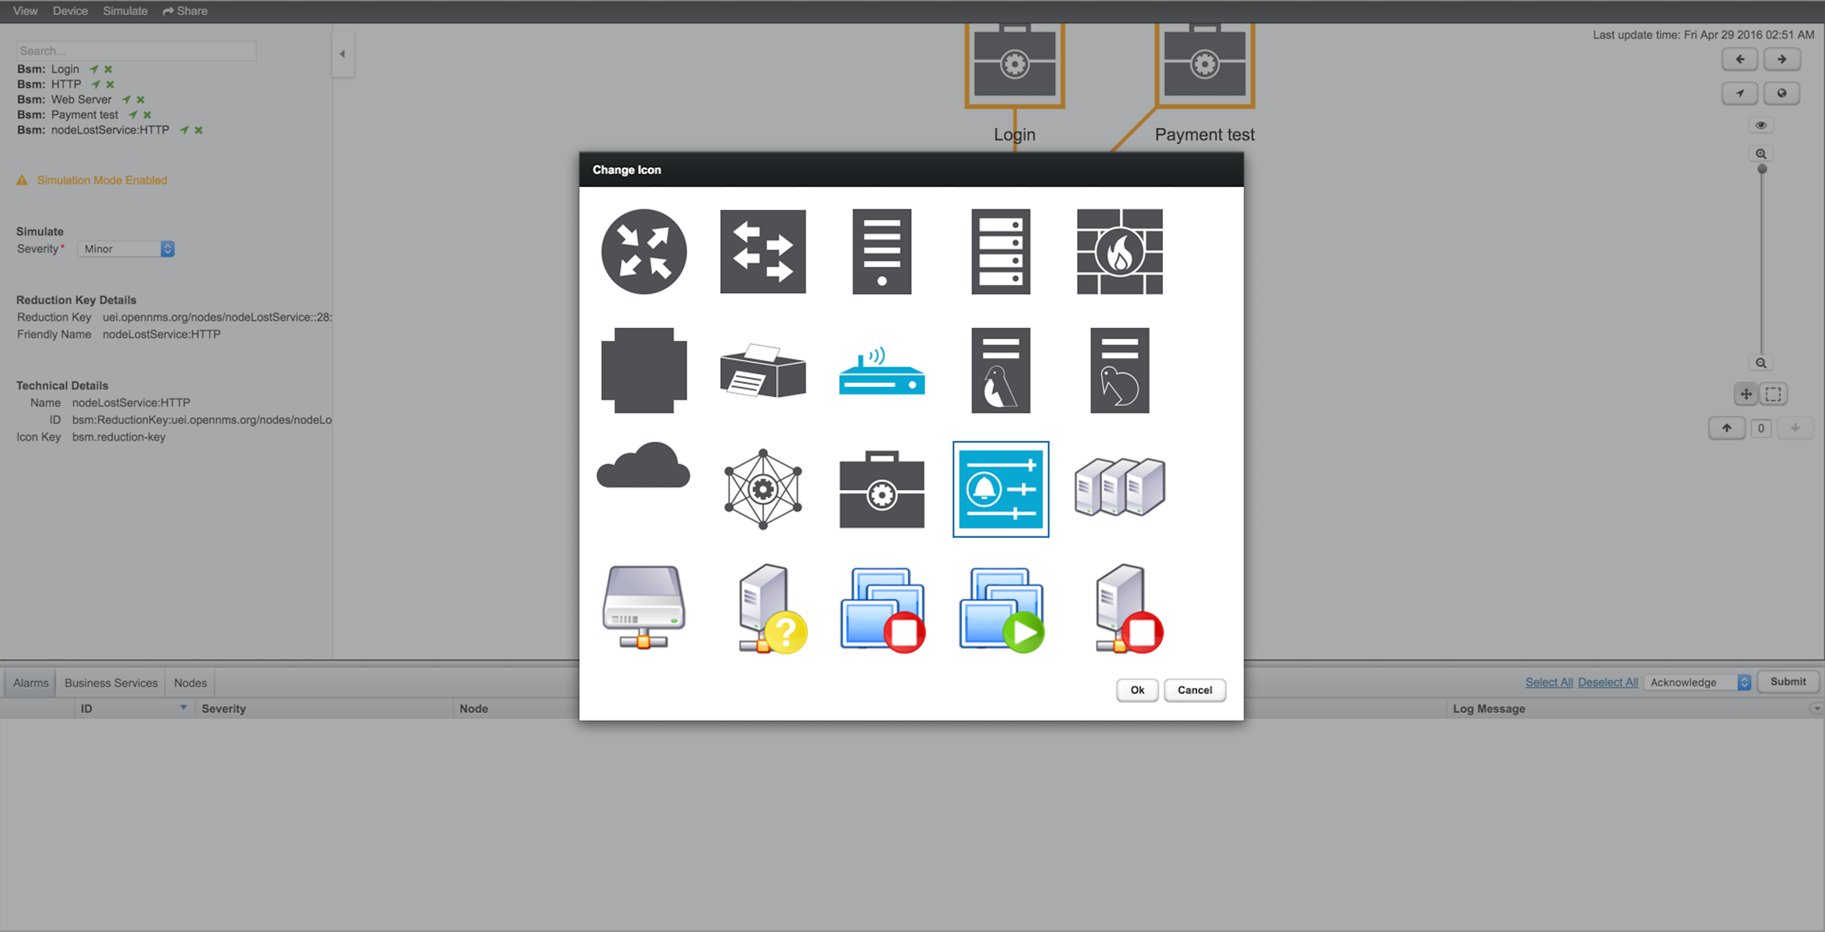Click the zoom slider handle

(1762, 169)
